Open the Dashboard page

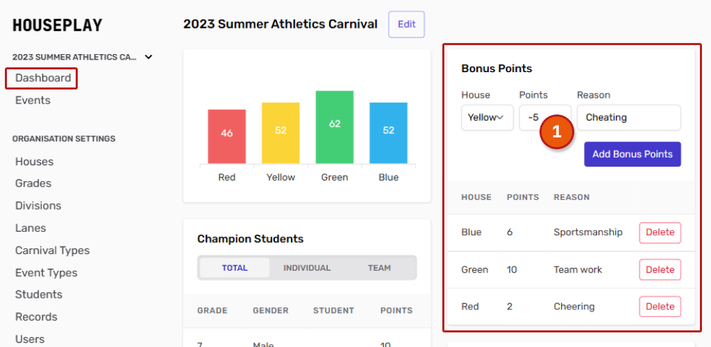pos(42,78)
